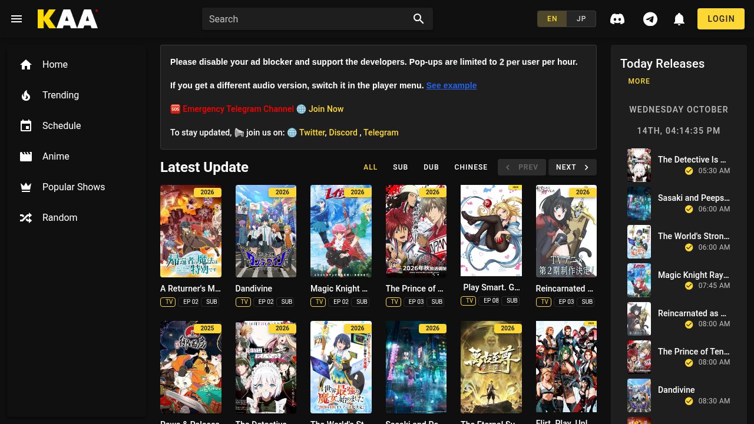Open the Telegram icon in header
The image size is (754, 424).
650,19
